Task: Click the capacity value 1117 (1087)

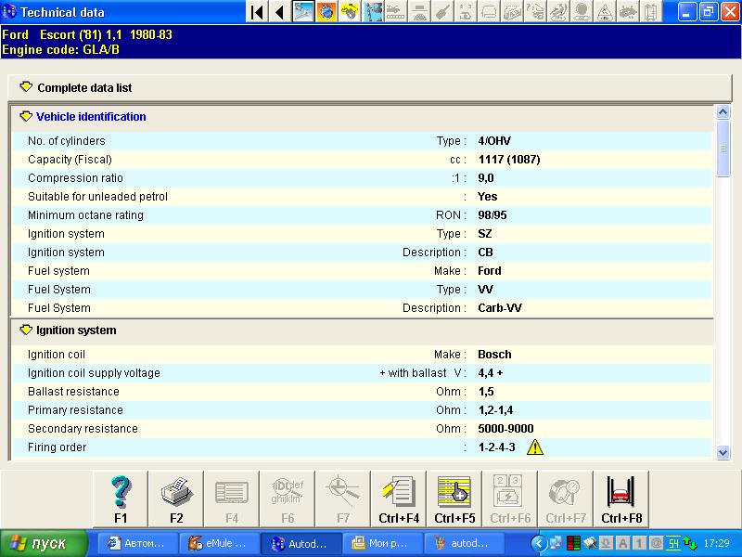Action: click(x=508, y=159)
